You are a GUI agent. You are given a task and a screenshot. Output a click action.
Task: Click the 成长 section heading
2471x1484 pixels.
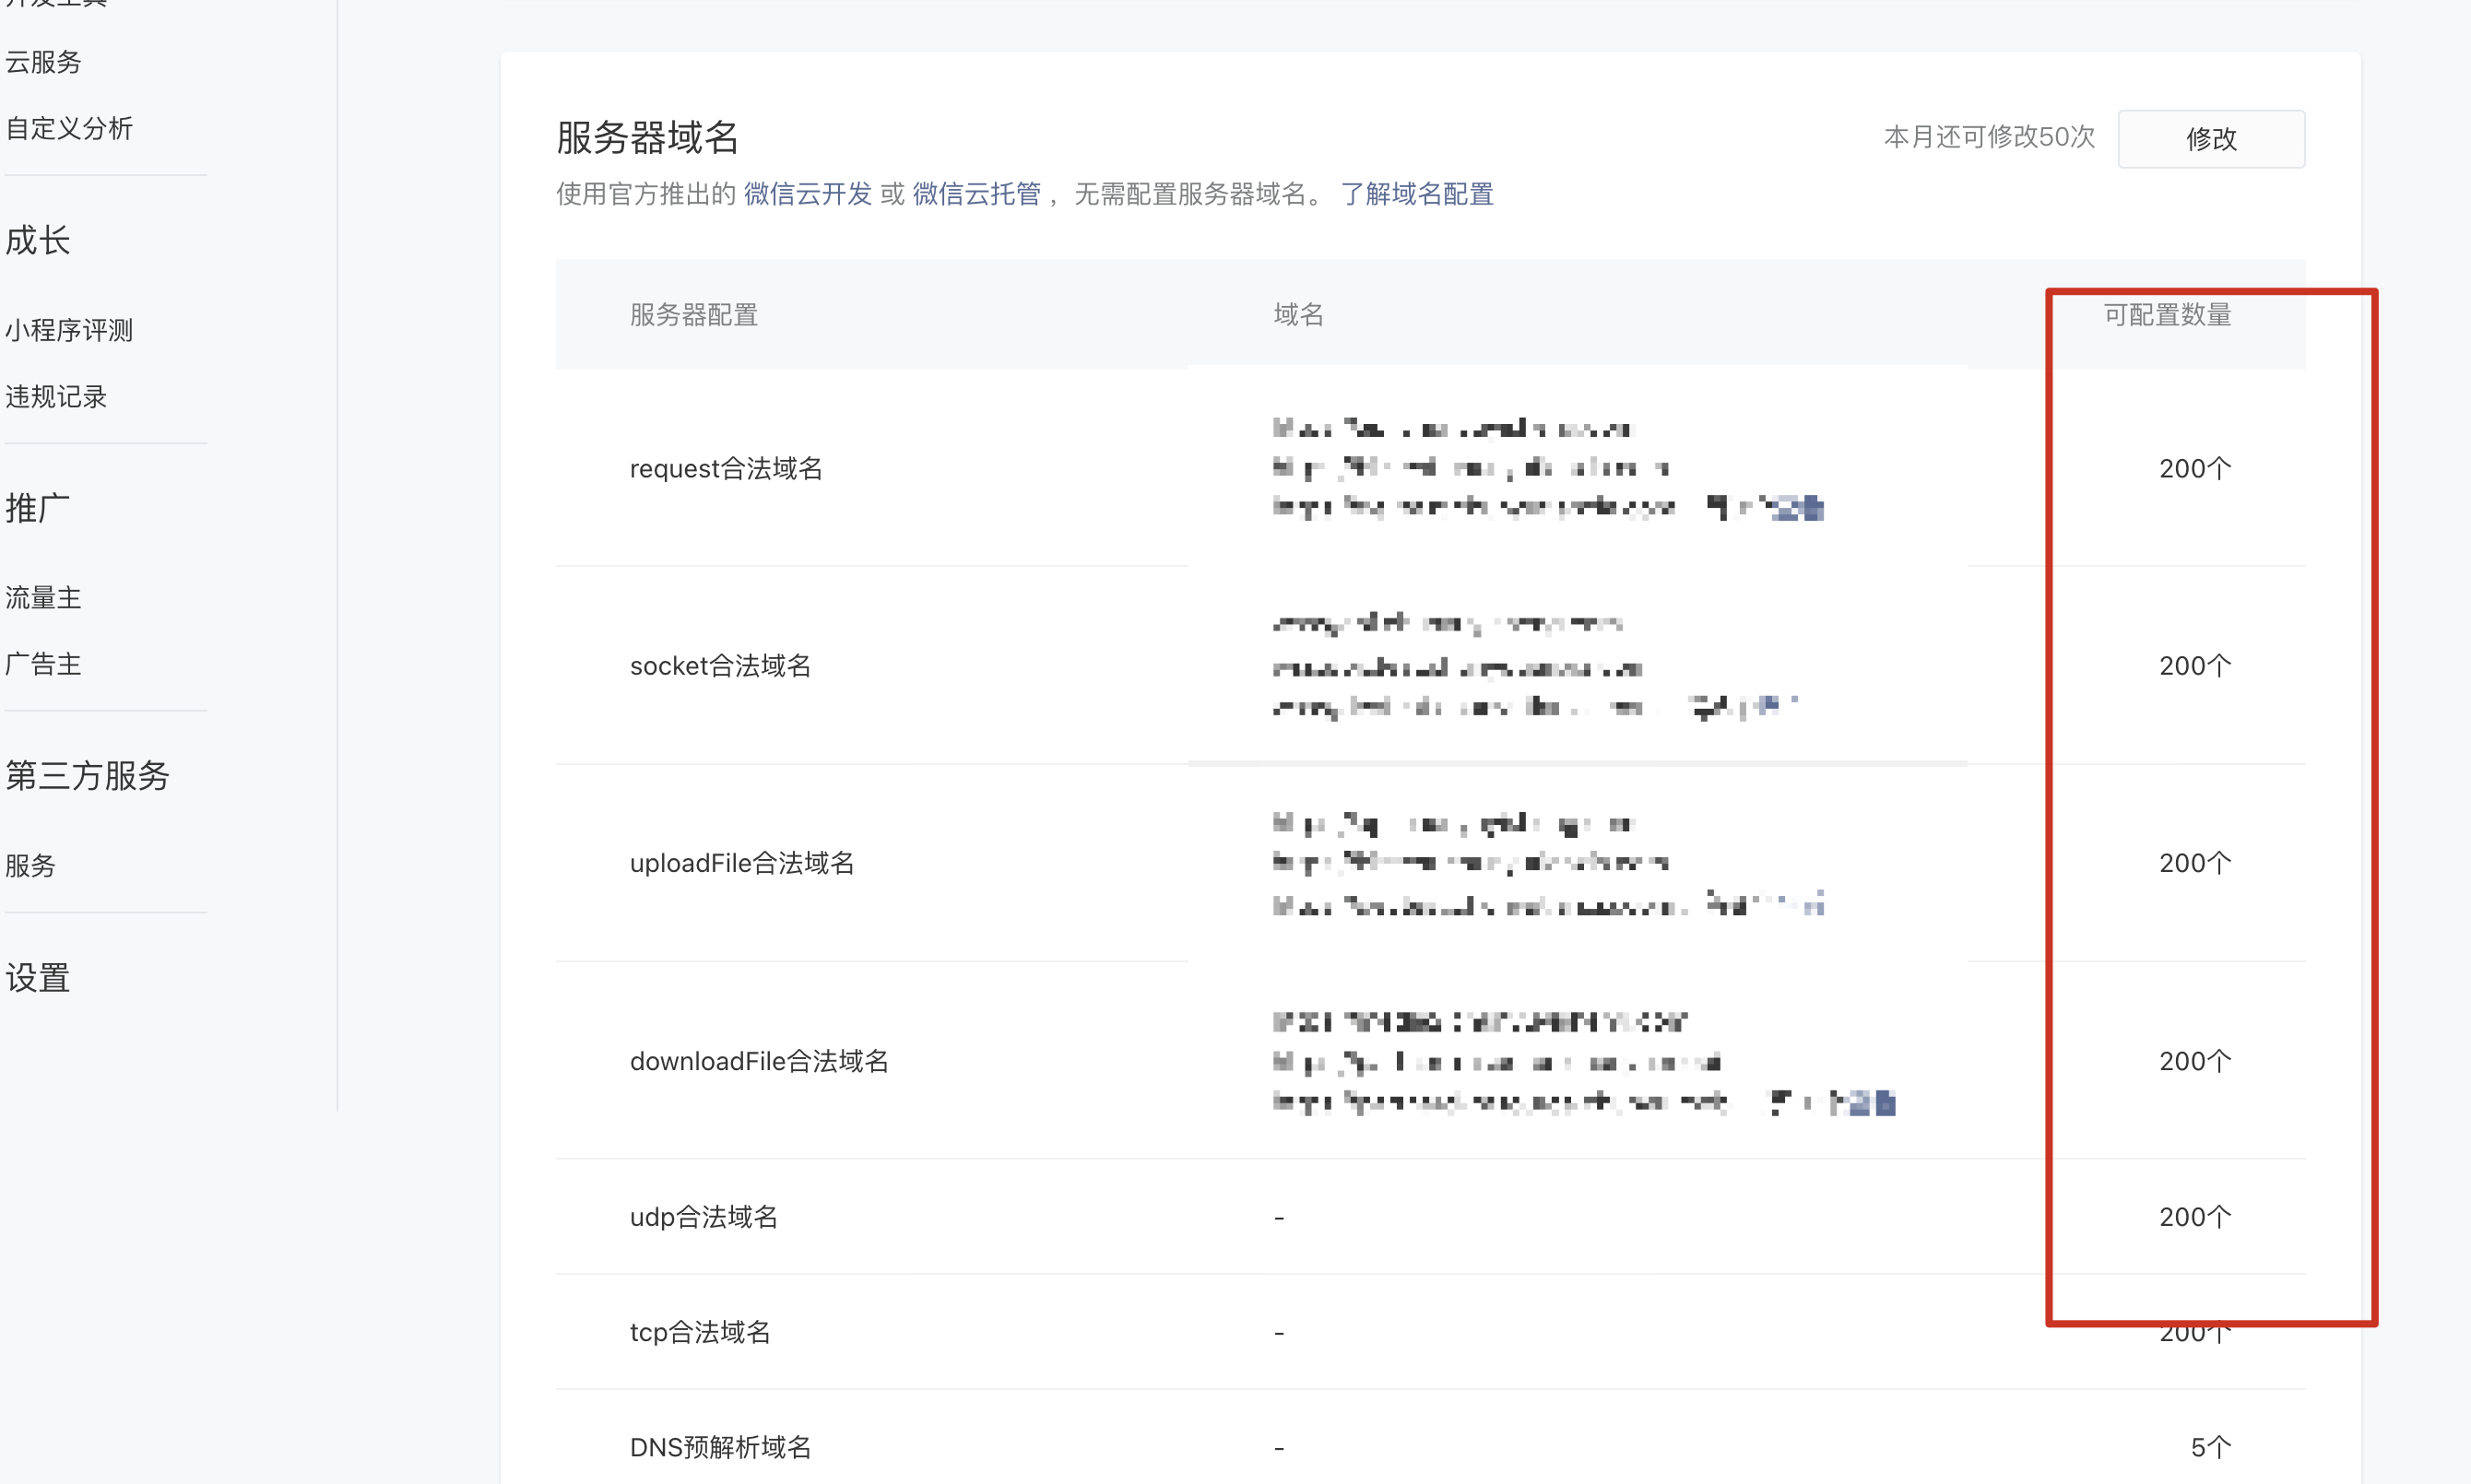[x=38, y=240]
